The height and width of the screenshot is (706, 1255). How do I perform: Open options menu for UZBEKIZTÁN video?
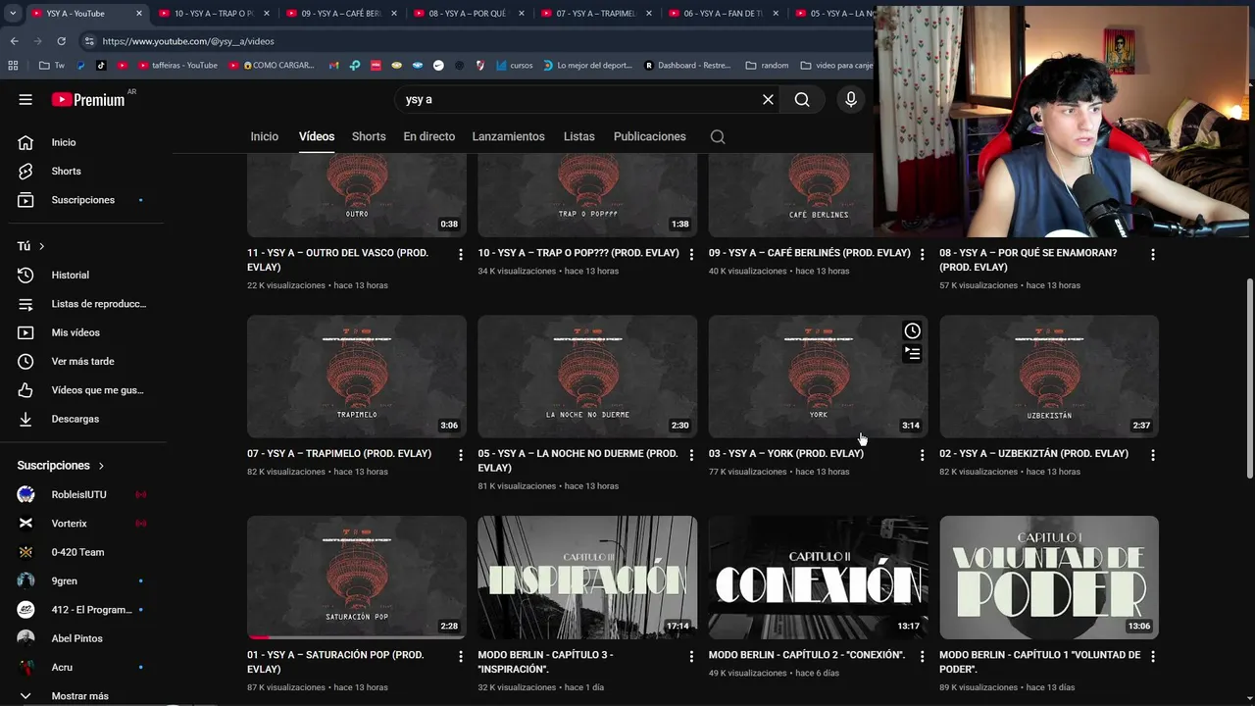coord(1152,455)
